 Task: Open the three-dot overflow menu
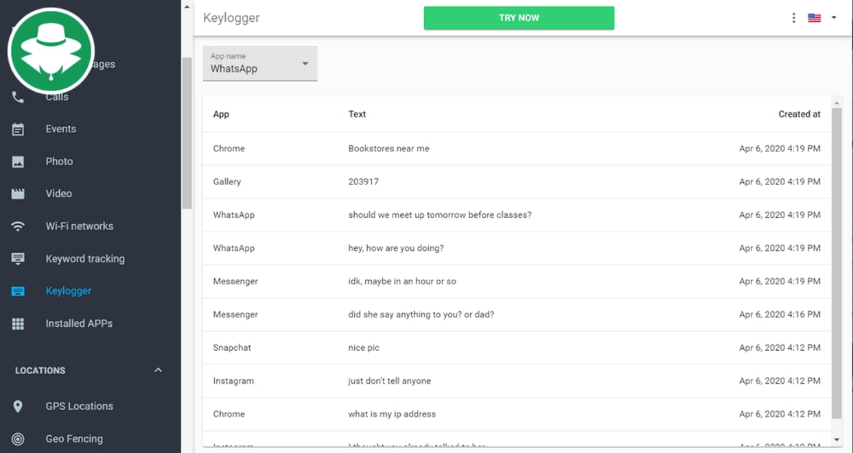pos(793,17)
